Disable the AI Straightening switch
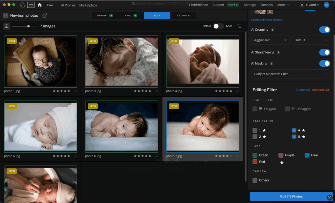 coord(325,52)
